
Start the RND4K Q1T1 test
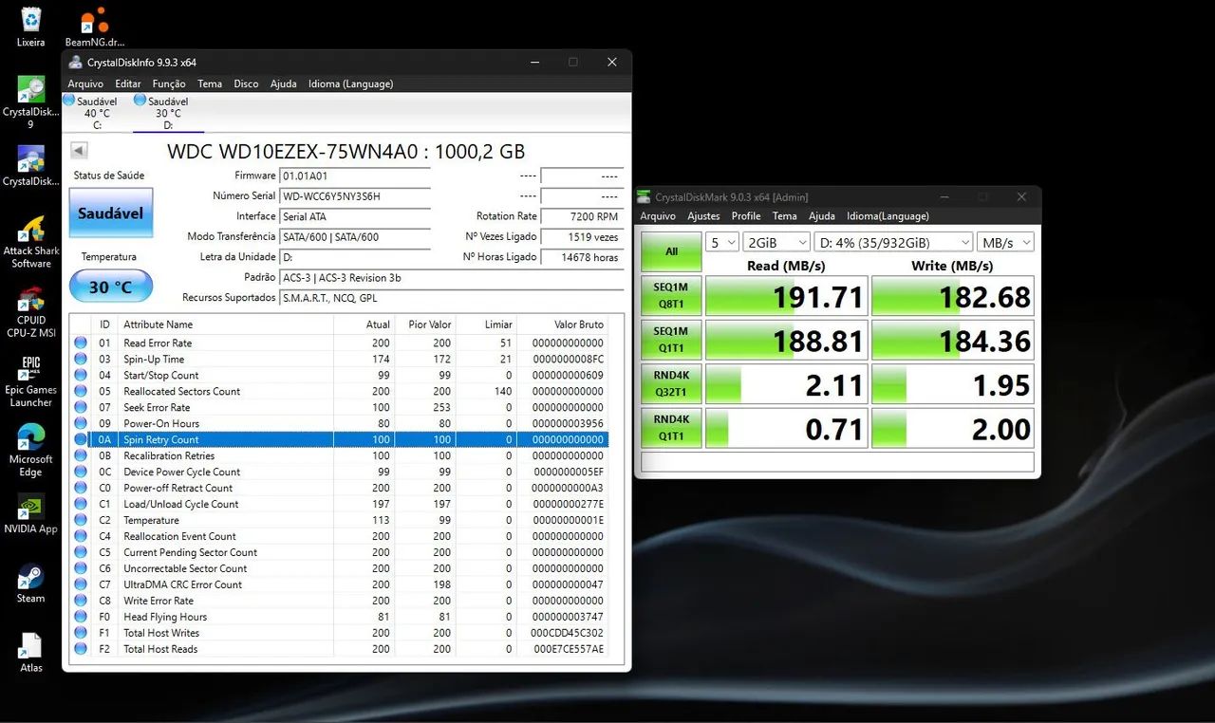[671, 427]
